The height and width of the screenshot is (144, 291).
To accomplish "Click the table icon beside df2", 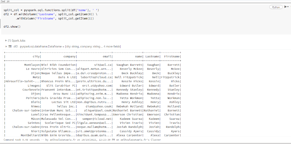I will (x=10, y=47).
